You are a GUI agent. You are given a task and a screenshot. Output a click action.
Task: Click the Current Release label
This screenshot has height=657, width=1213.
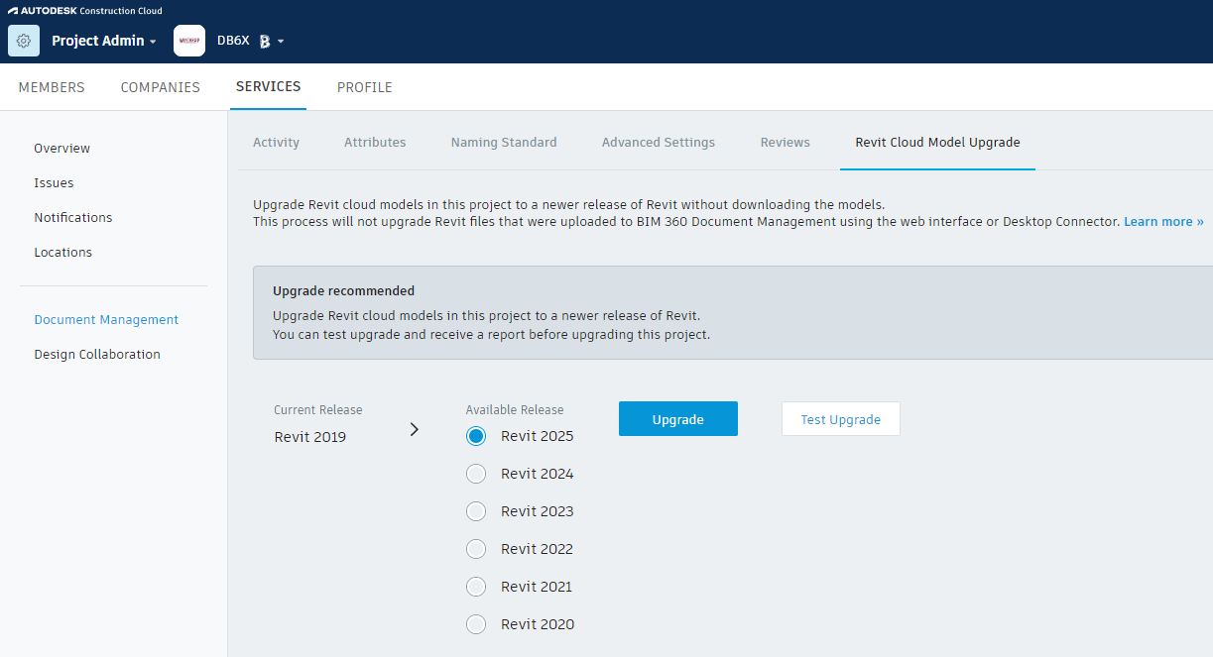318,410
